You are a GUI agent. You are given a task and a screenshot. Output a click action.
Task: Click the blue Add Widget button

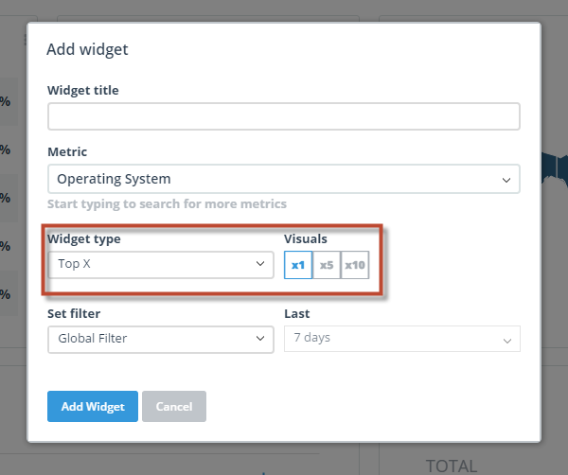tap(93, 406)
